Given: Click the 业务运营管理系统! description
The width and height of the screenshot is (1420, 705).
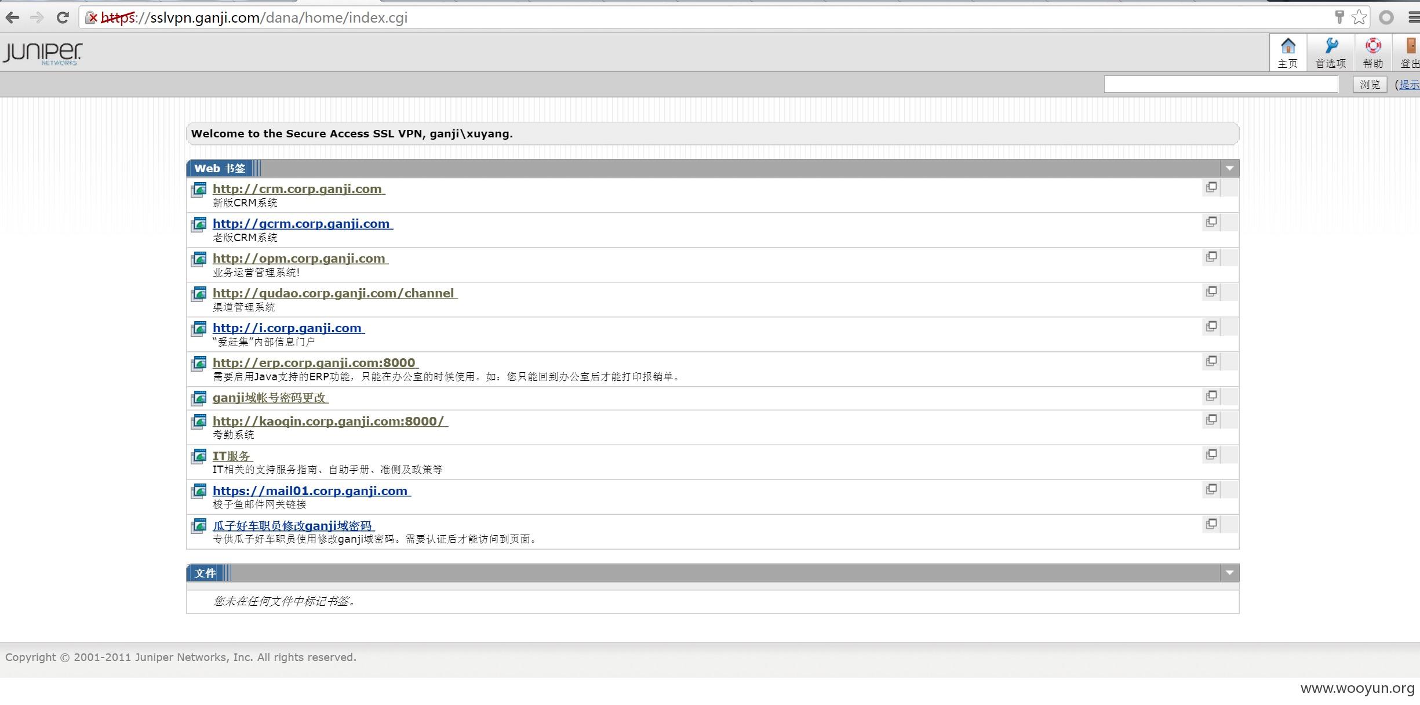Looking at the screenshot, I should click(x=256, y=272).
